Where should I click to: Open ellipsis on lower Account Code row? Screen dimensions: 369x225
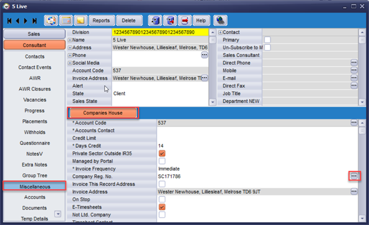[x=354, y=122]
